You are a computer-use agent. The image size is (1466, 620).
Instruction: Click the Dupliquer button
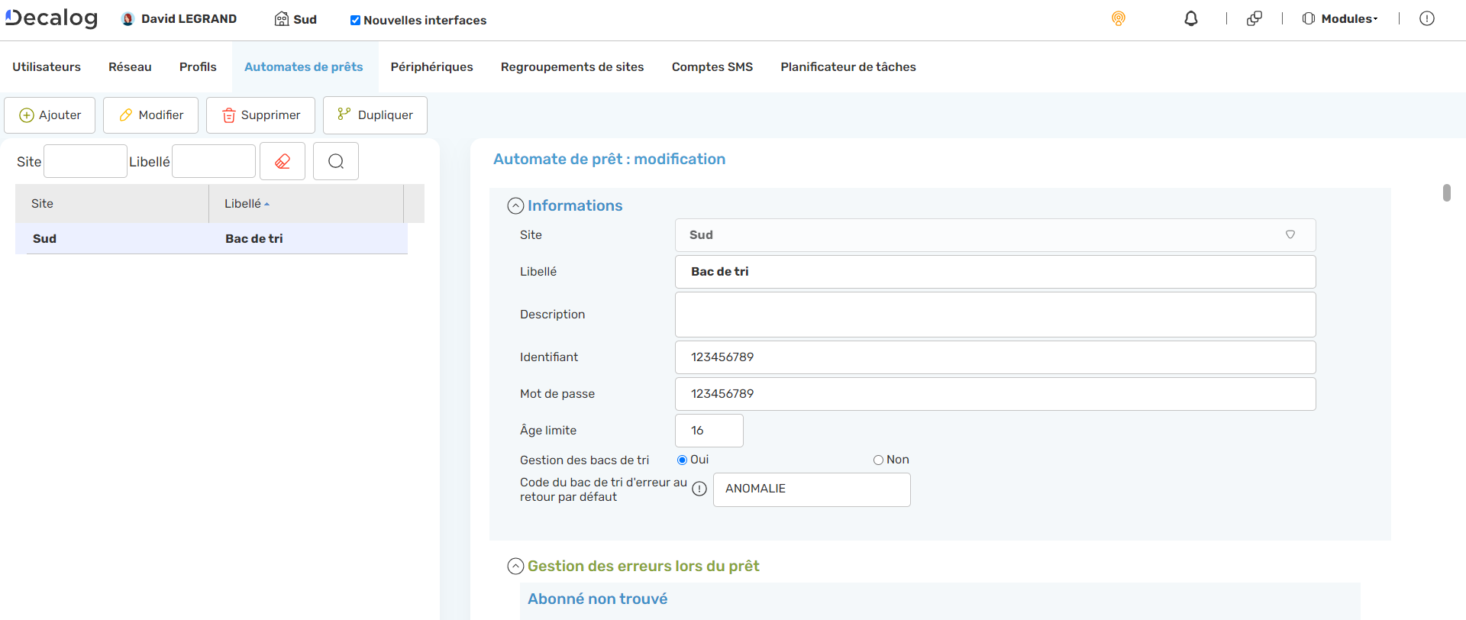point(375,115)
